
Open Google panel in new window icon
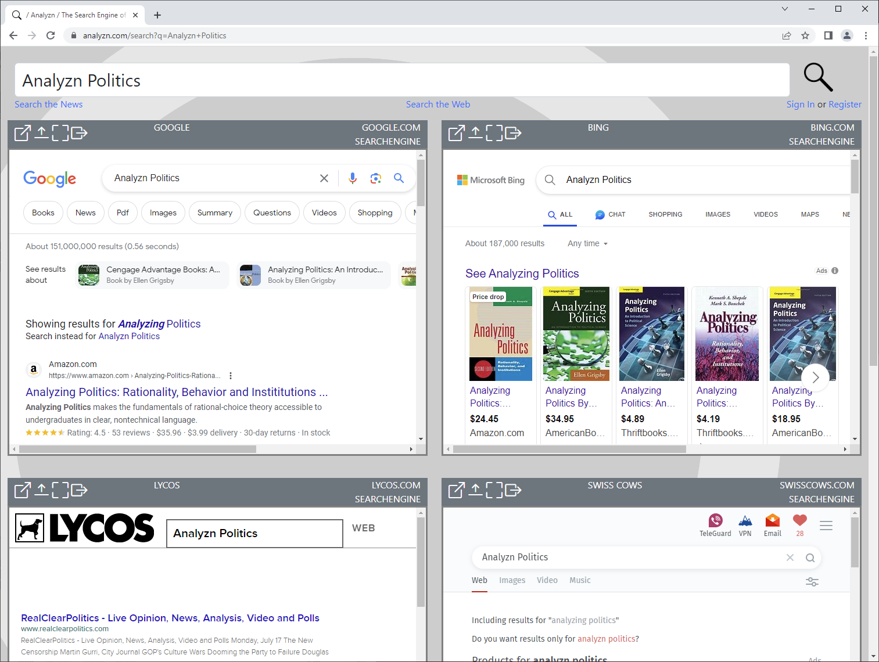[x=22, y=133]
